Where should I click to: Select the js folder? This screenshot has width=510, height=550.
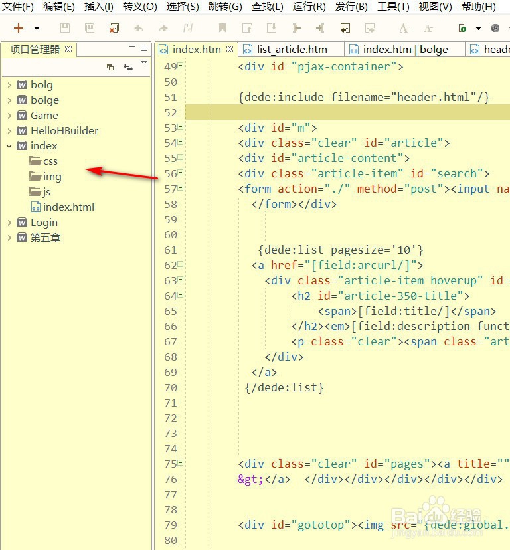[x=40, y=192]
